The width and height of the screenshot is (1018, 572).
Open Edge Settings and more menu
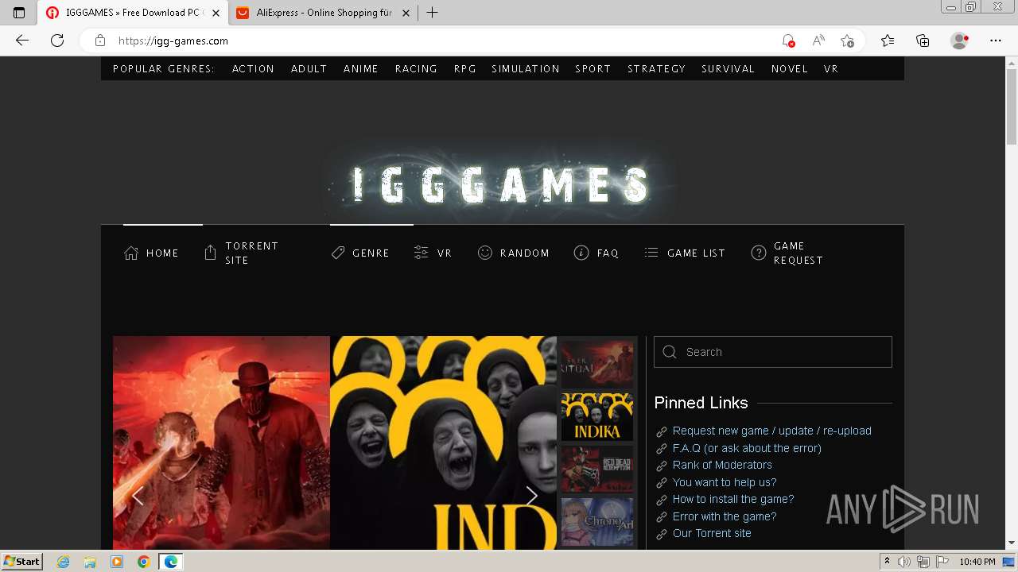click(996, 41)
